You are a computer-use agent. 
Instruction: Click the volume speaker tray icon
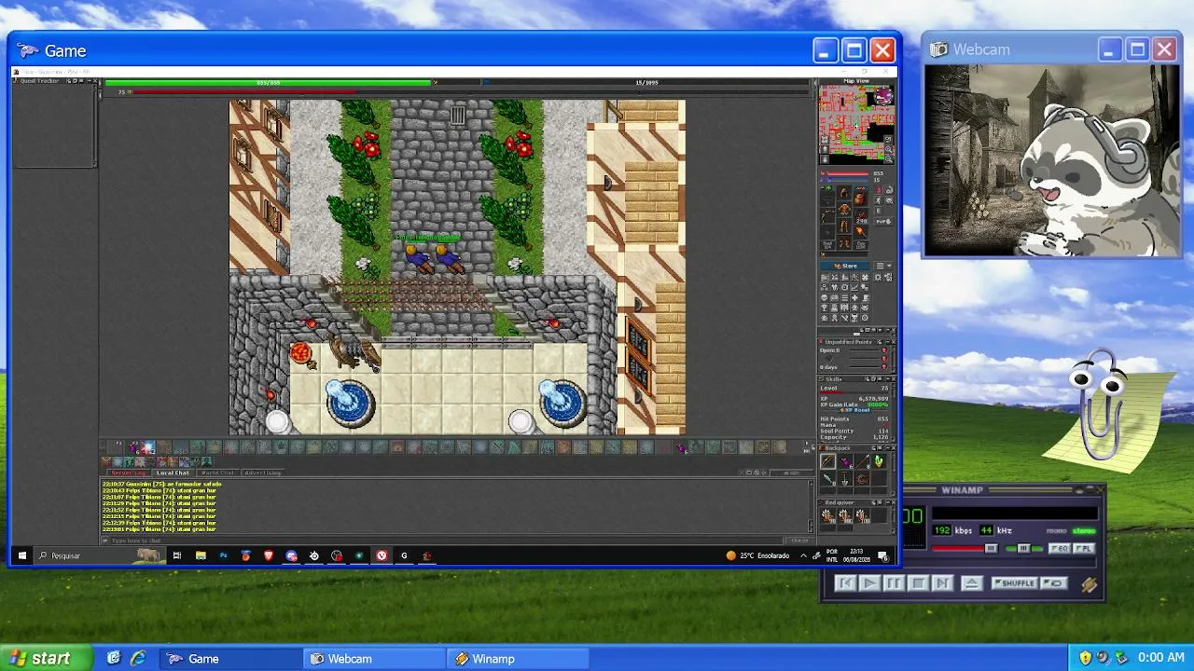point(1103,659)
